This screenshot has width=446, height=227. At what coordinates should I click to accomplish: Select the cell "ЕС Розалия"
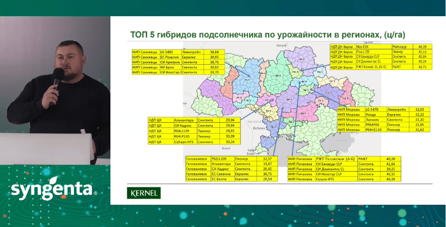170,57
